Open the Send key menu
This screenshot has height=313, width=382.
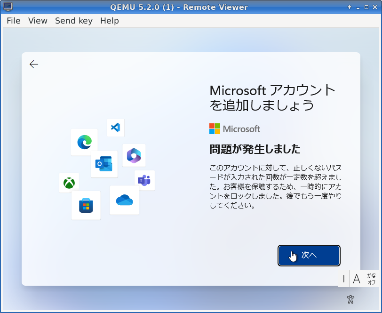(74, 21)
